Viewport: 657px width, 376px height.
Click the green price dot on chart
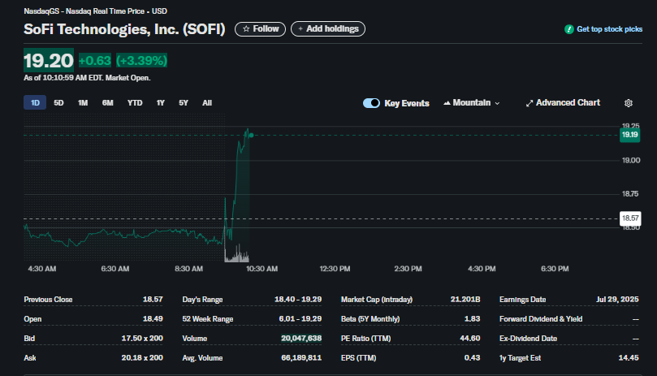(252, 136)
